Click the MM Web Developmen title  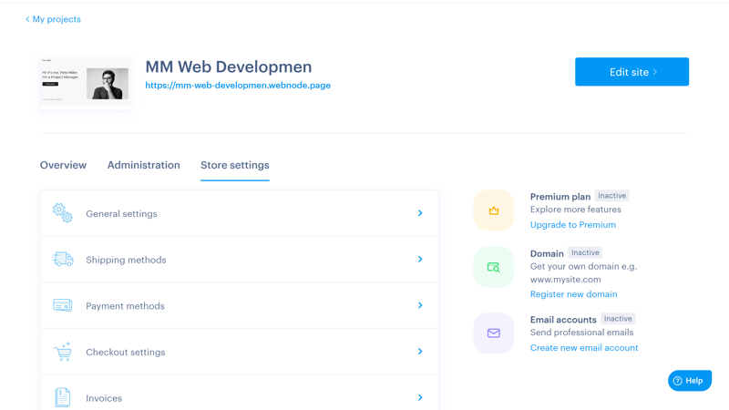pos(229,67)
